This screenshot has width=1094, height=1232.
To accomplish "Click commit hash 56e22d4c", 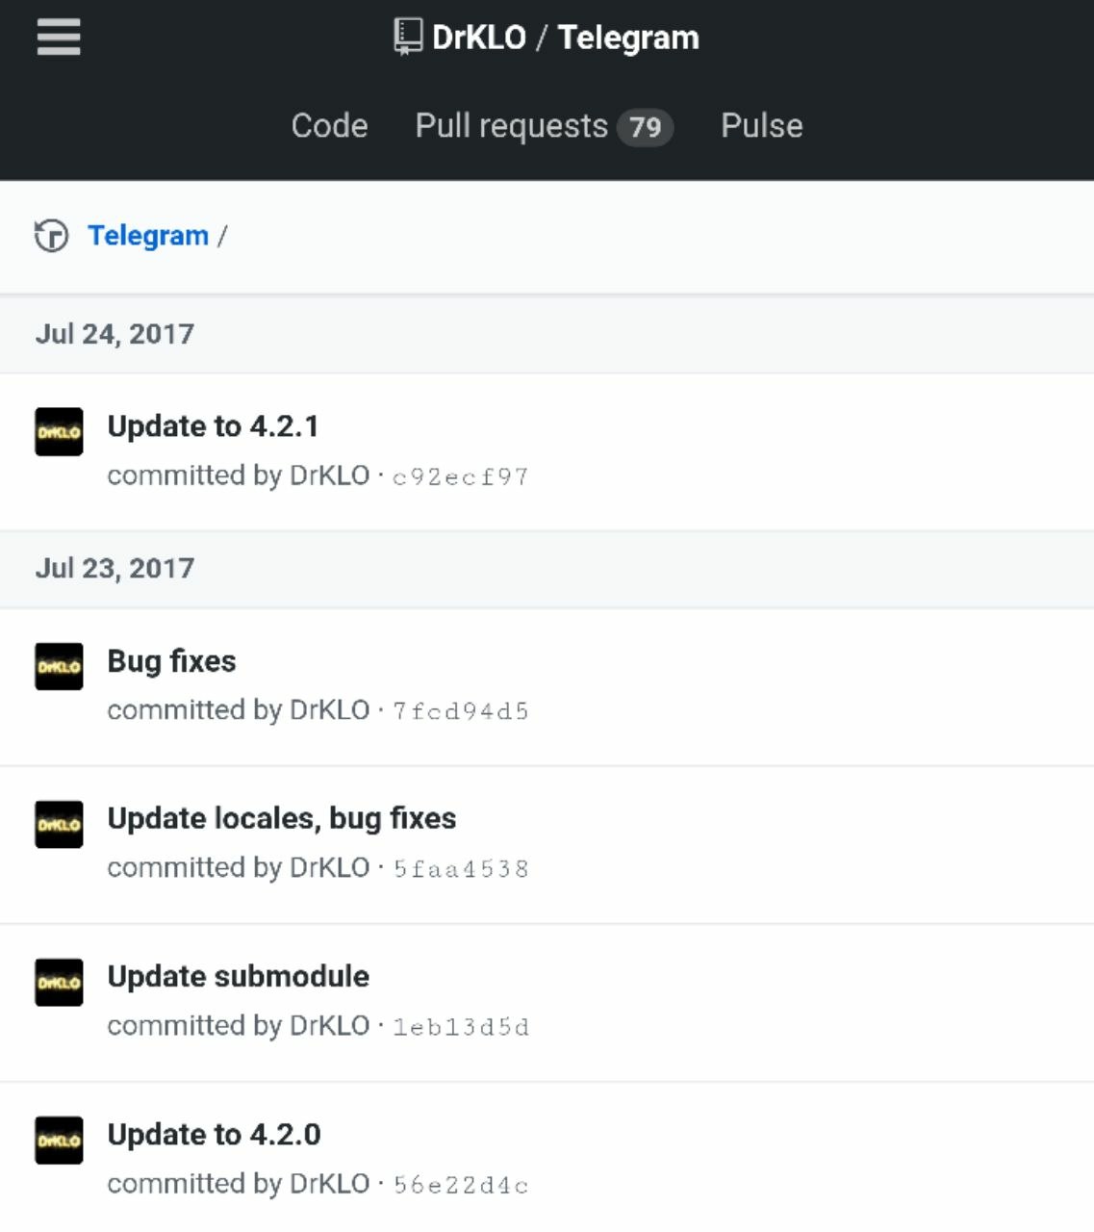I will click(x=460, y=1185).
